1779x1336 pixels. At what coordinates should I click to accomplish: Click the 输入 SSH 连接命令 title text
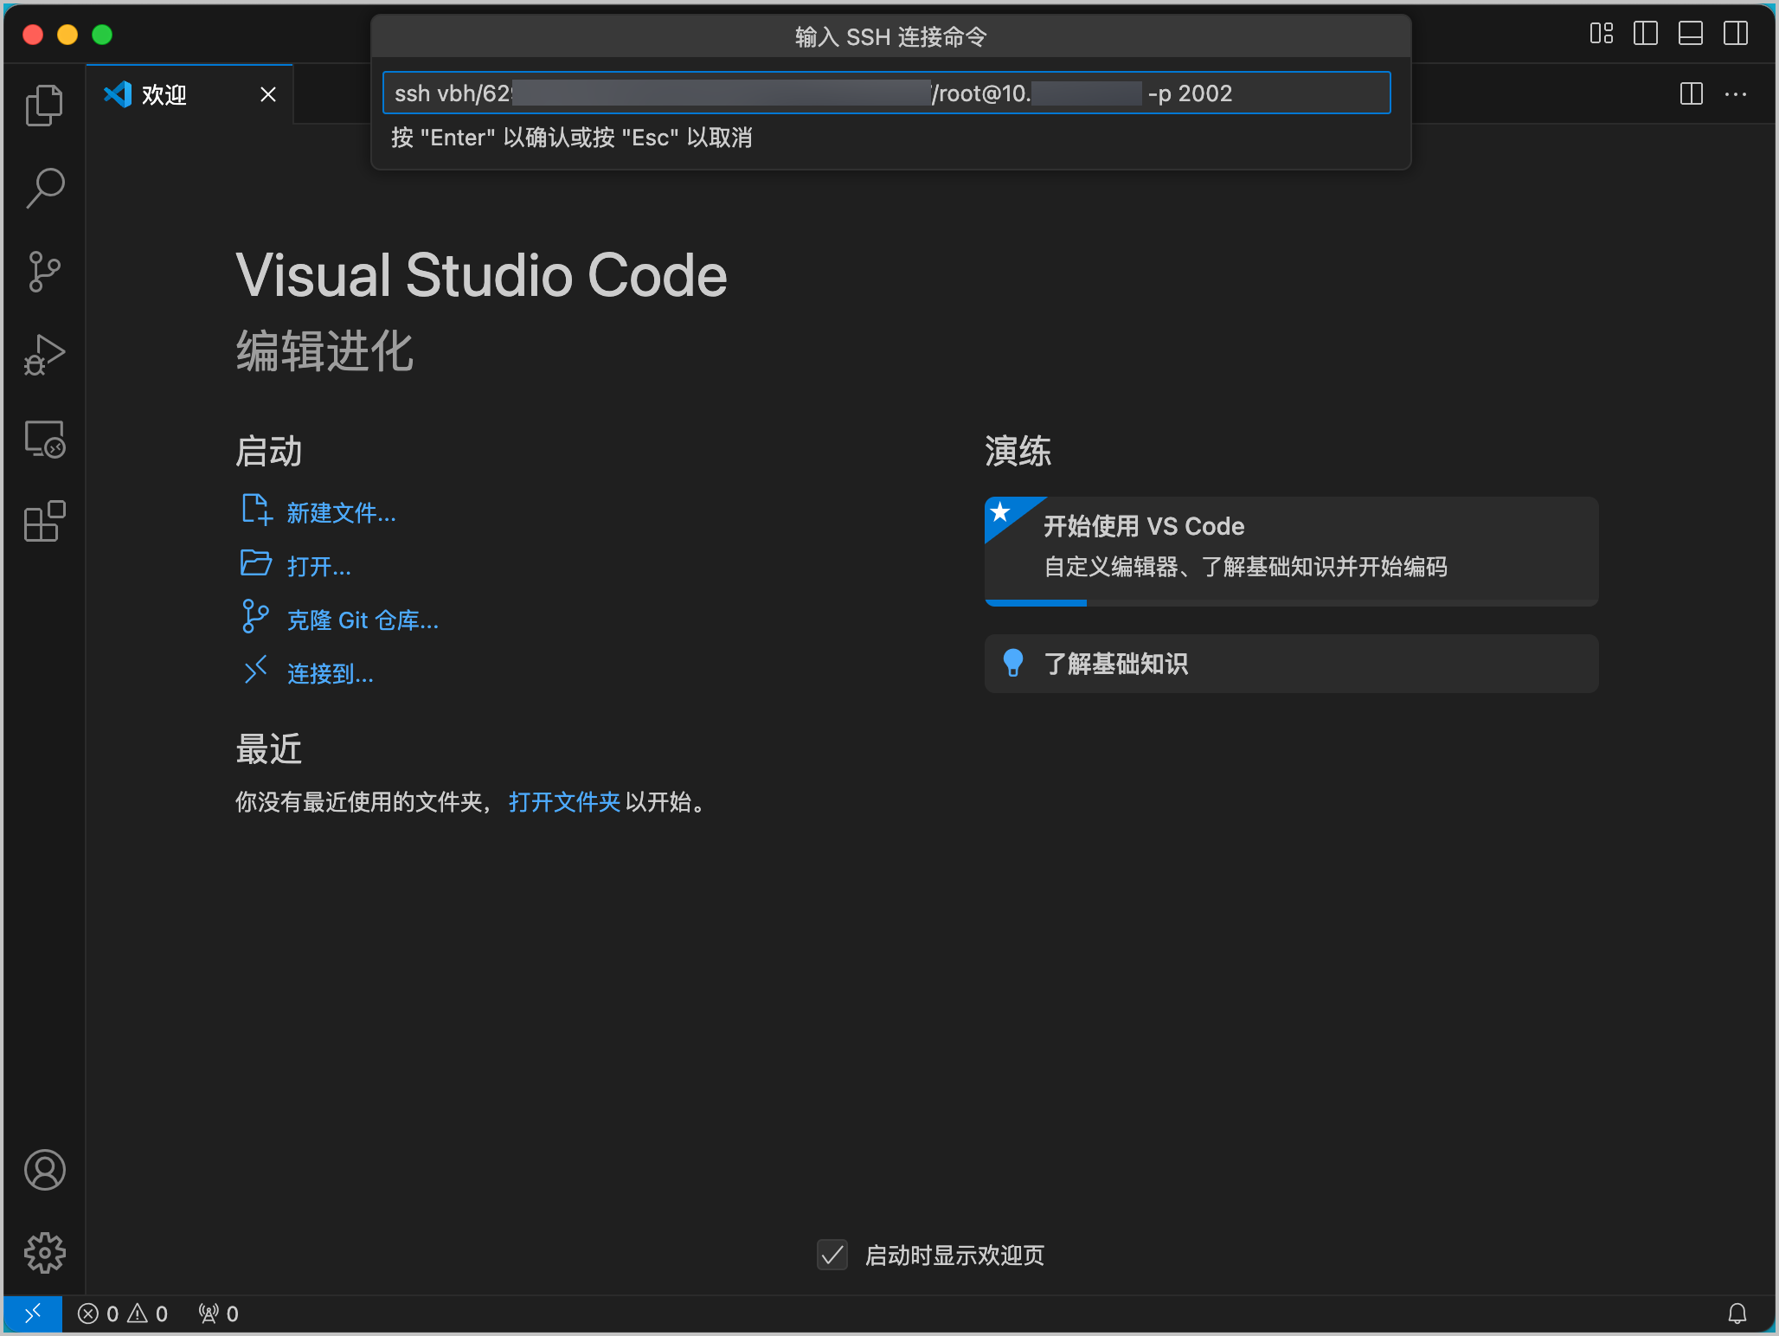[890, 37]
